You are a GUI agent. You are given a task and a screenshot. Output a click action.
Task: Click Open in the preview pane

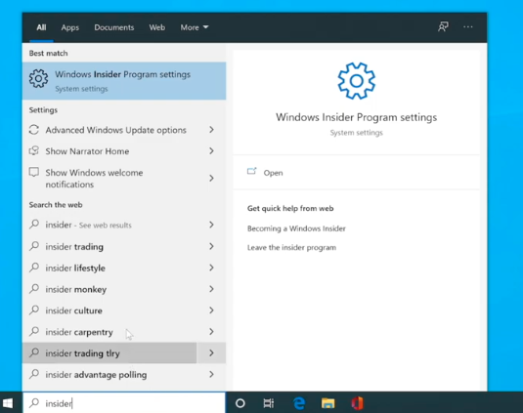tap(273, 173)
